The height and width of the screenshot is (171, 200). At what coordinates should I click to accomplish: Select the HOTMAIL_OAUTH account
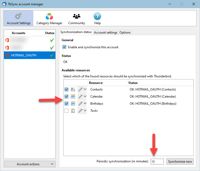point(30,55)
